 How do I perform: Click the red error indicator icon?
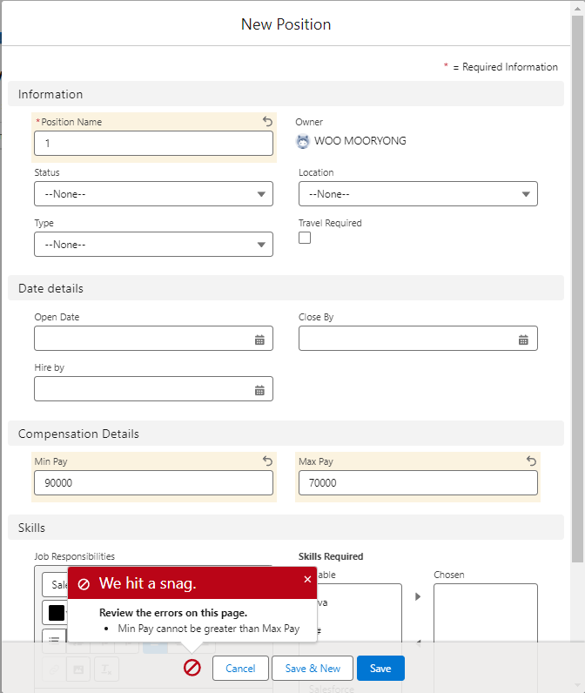point(192,668)
